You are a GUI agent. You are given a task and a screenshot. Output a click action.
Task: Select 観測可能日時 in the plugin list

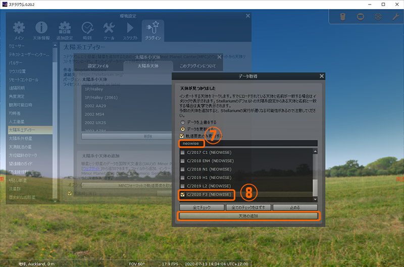click(30, 105)
